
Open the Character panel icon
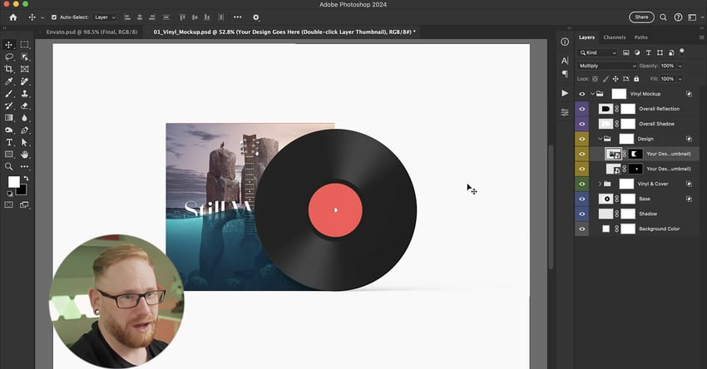point(565,61)
